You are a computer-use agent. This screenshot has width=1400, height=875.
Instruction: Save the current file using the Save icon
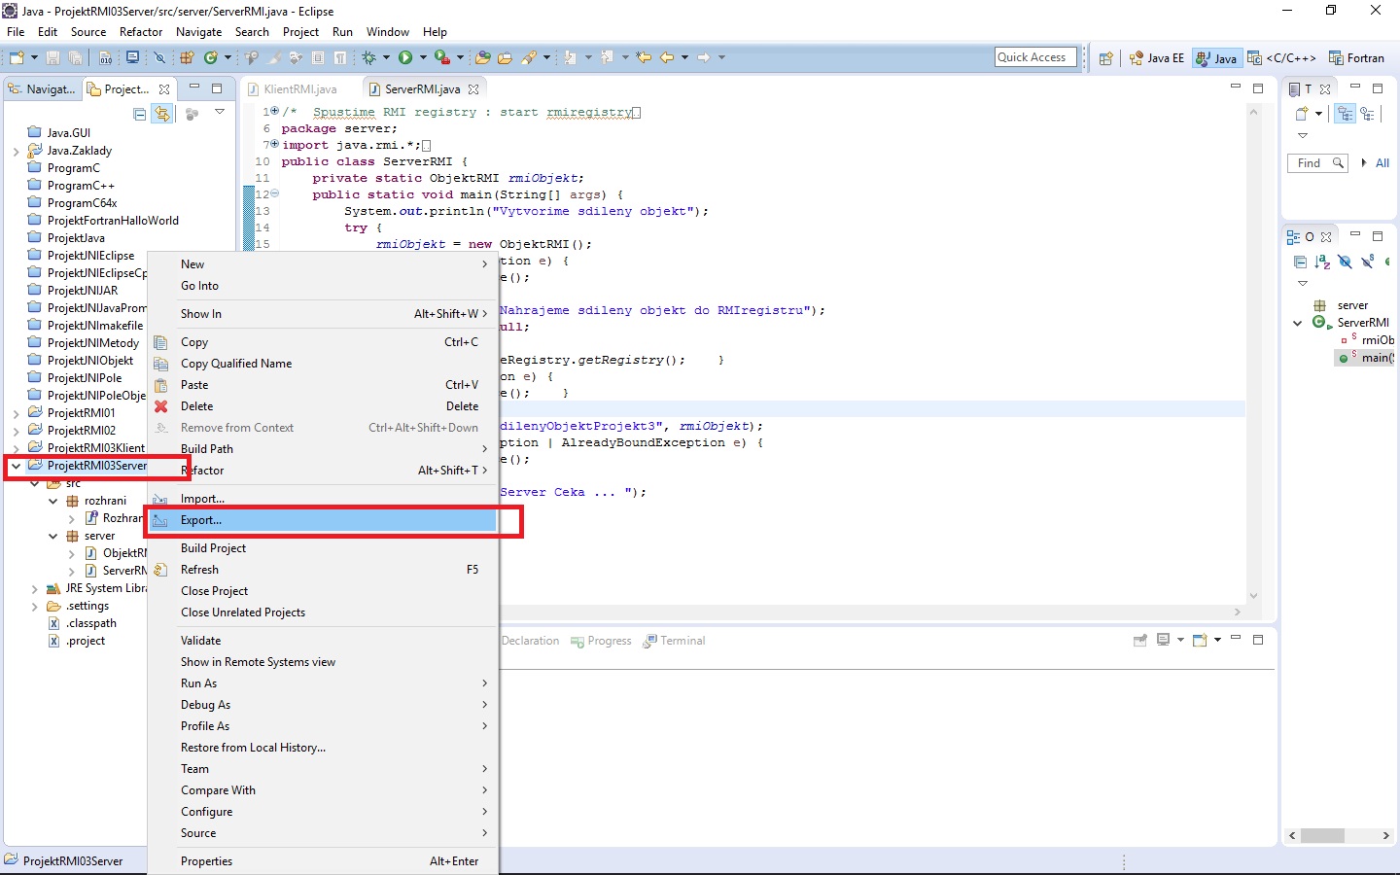[51, 57]
